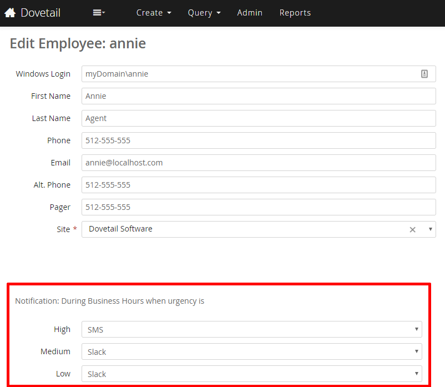Click the Pager number field
The width and height of the screenshot is (445, 387).
pos(259,207)
